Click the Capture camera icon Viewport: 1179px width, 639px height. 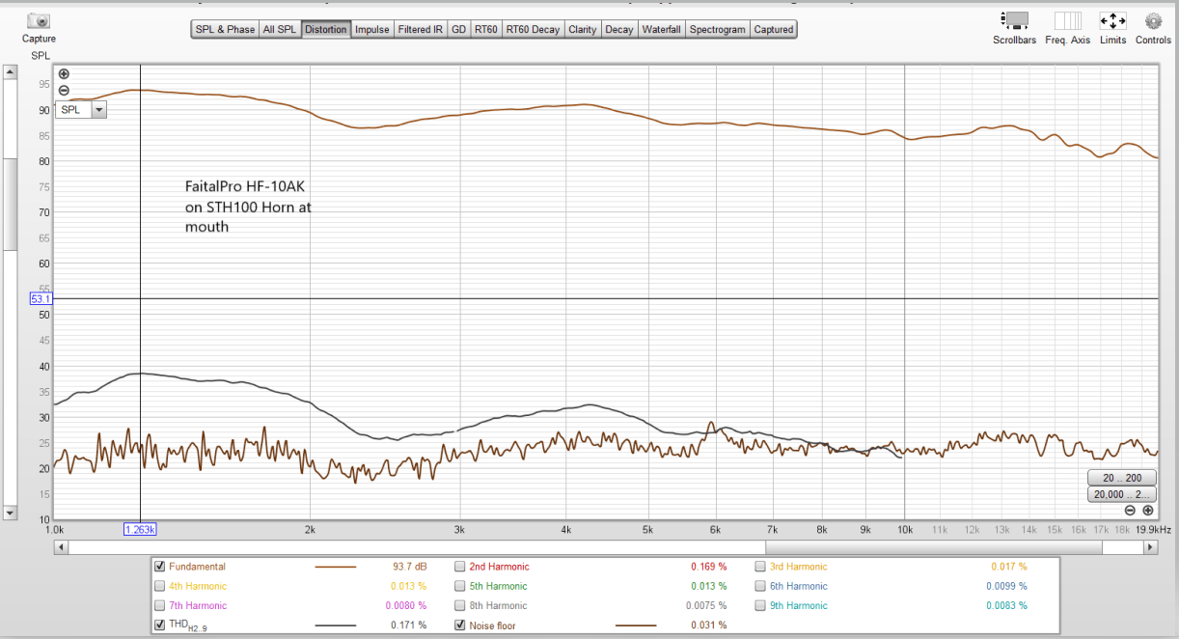39,20
